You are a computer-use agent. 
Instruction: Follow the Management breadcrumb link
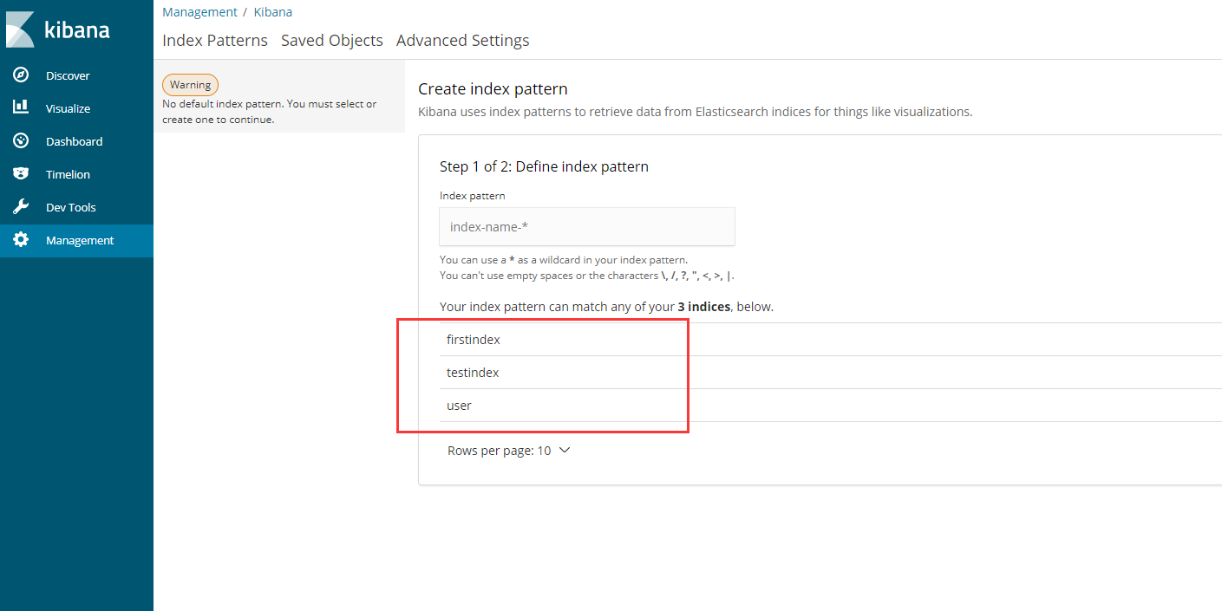point(199,12)
